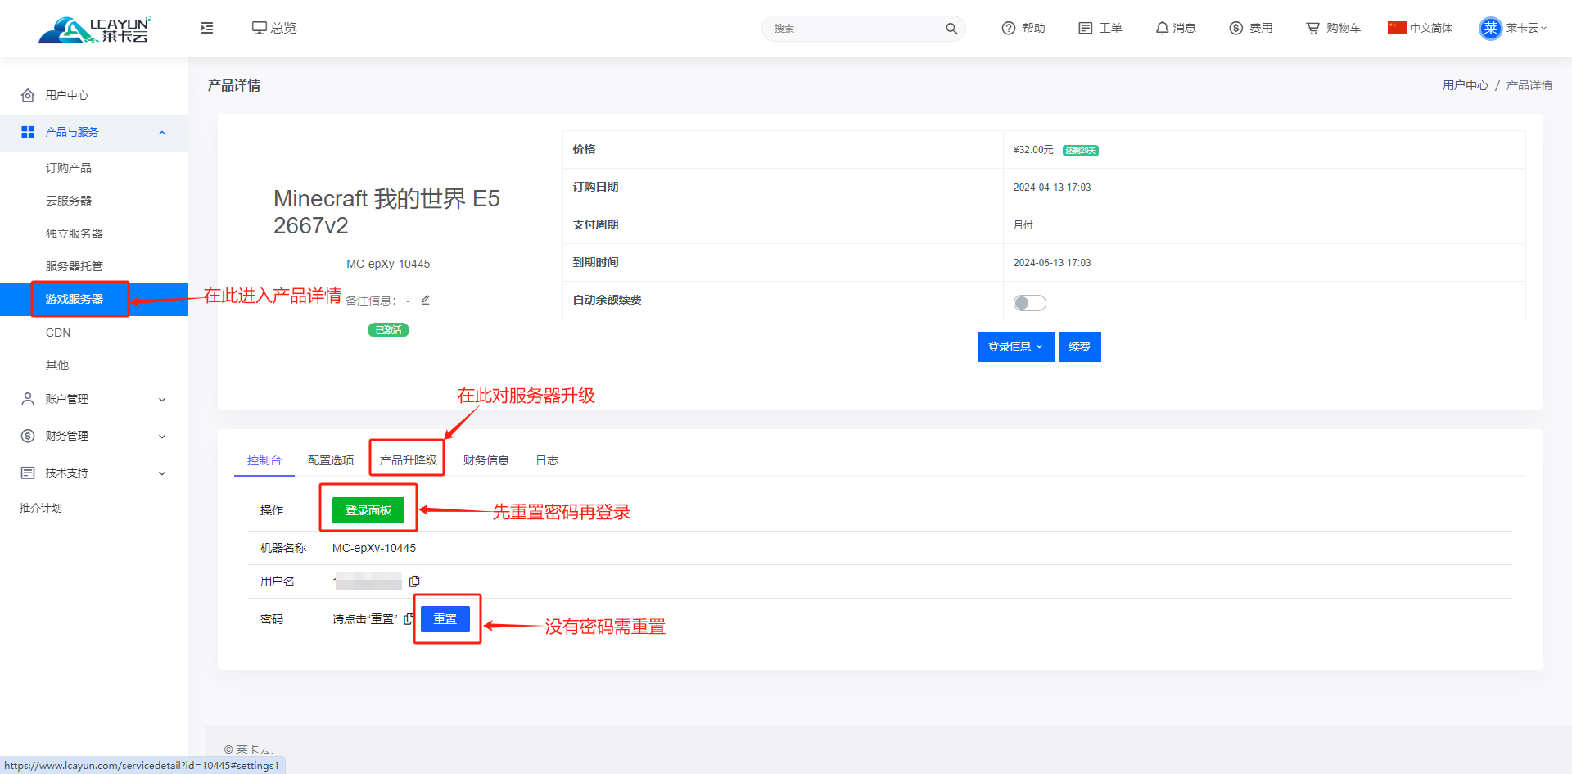Switch to the 产品升降级 tab
The height and width of the screenshot is (774, 1572).
point(408,460)
